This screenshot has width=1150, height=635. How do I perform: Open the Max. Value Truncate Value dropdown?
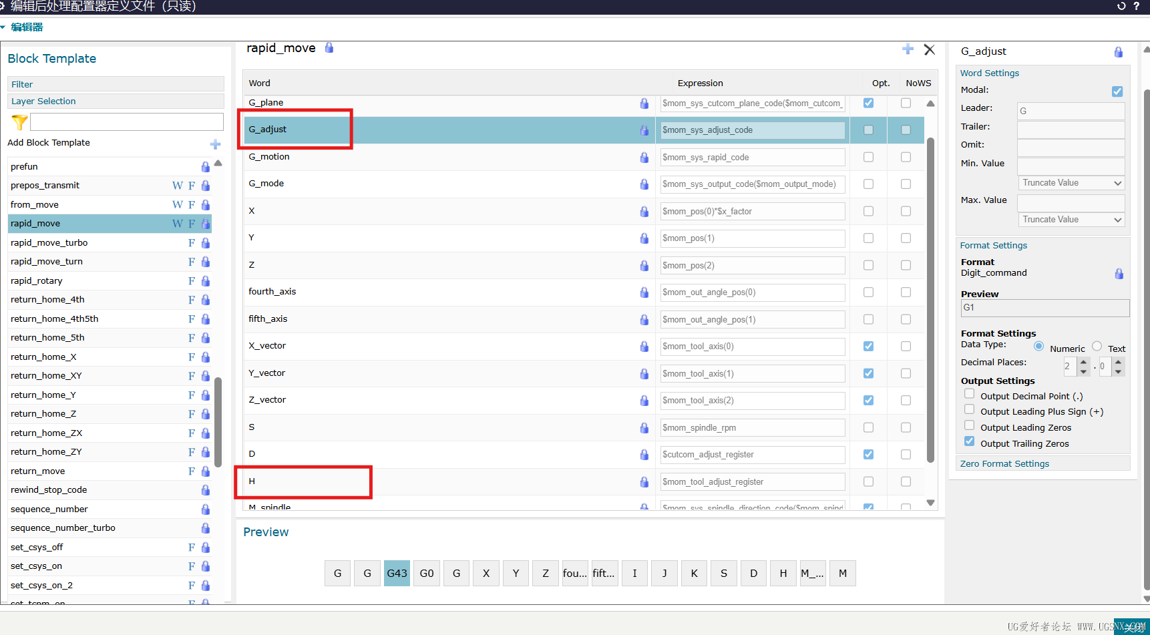tap(1071, 220)
